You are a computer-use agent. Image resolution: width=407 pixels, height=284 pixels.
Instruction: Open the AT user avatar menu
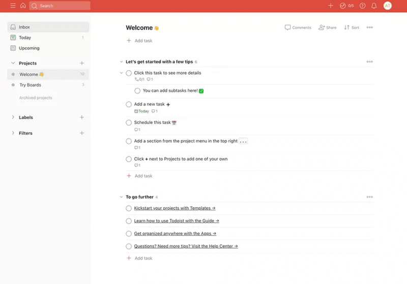coord(388,6)
